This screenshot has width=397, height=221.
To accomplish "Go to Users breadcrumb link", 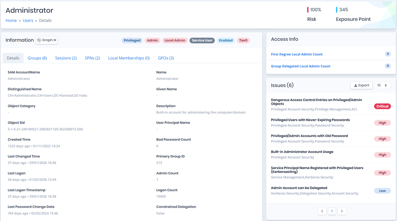I will (28, 21).
